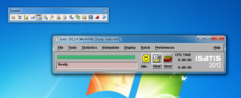Click the Exceed X icon with mouse cursor
Image resolution: width=241 pixels, height=98 pixels.
click(x=19, y=17)
